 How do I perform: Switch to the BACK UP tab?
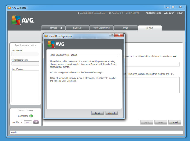click(77, 28)
